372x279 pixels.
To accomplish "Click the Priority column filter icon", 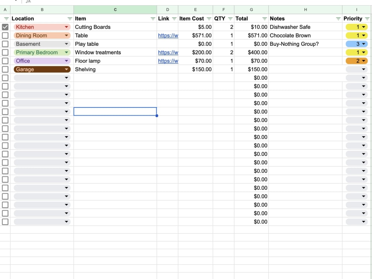I will click(x=368, y=18).
